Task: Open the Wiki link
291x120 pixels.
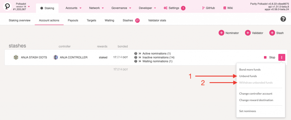Action: click(x=228, y=8)
